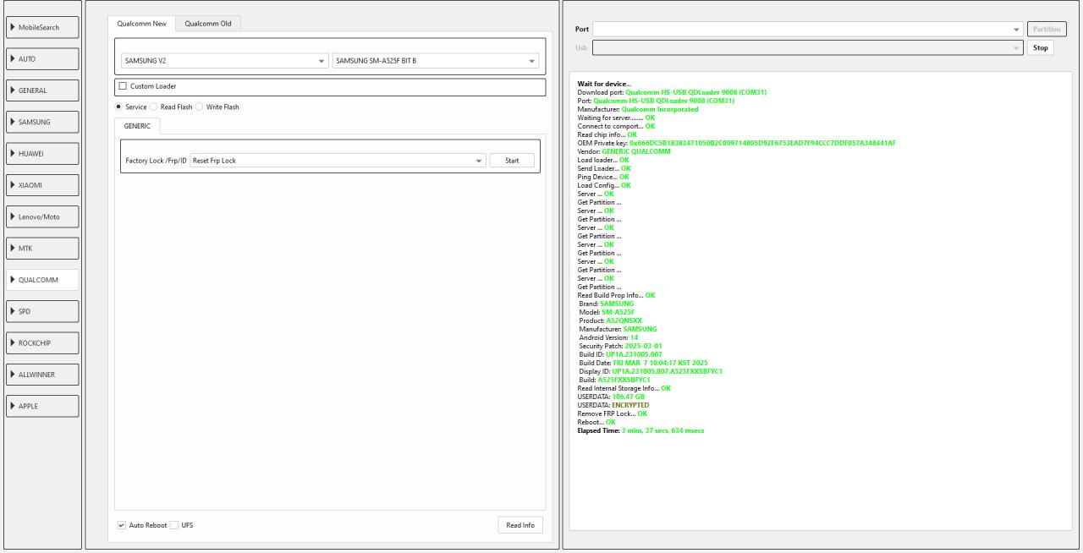
Task: Click the 'Vendor: GENERIC QUALCOMM' log line
Action: coord(624,151)
